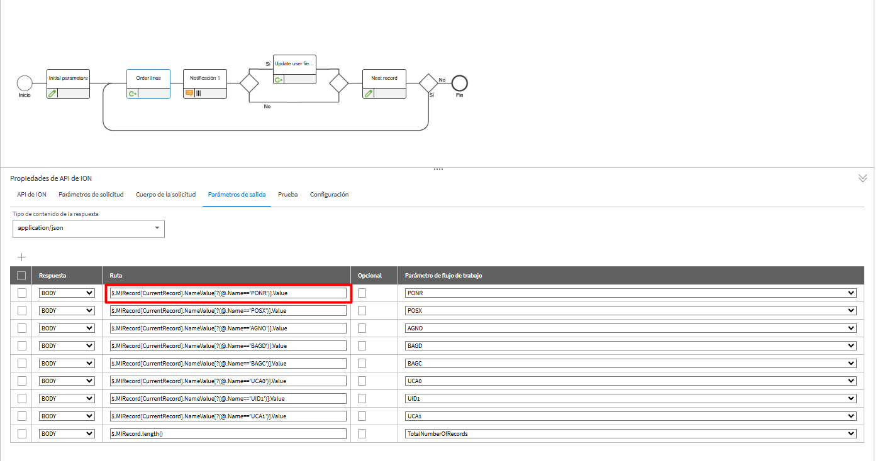880x461 pixels.
Task: Open the BODY dropdown in the PONR row
Action: pos(67,293)
